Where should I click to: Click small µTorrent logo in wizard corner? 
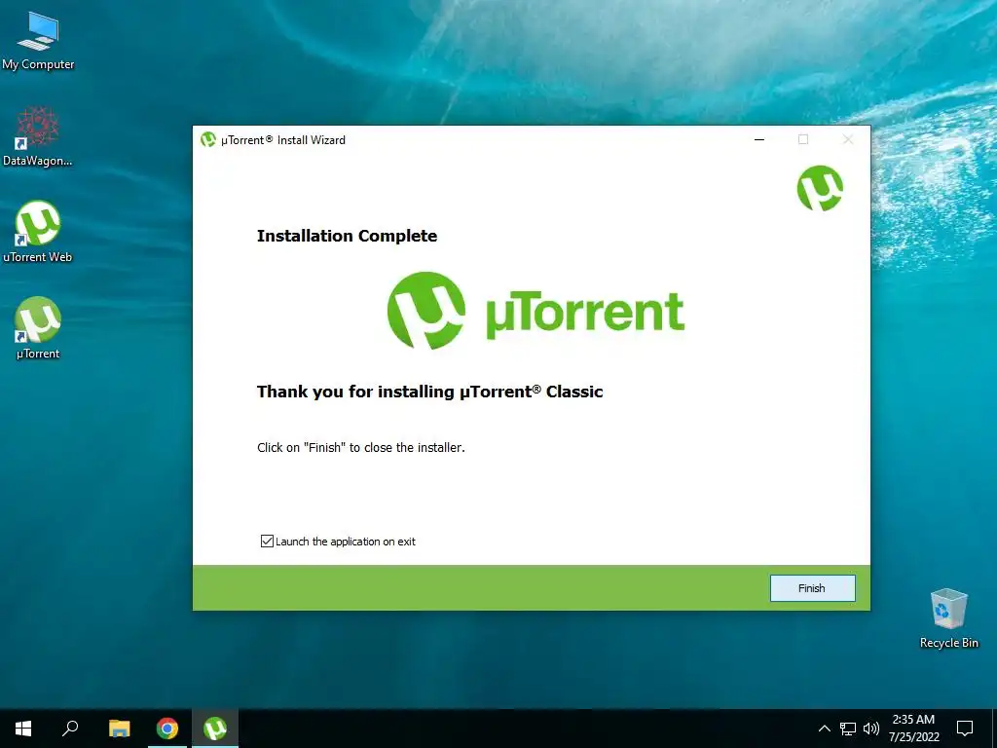click(x=820, y=188)
